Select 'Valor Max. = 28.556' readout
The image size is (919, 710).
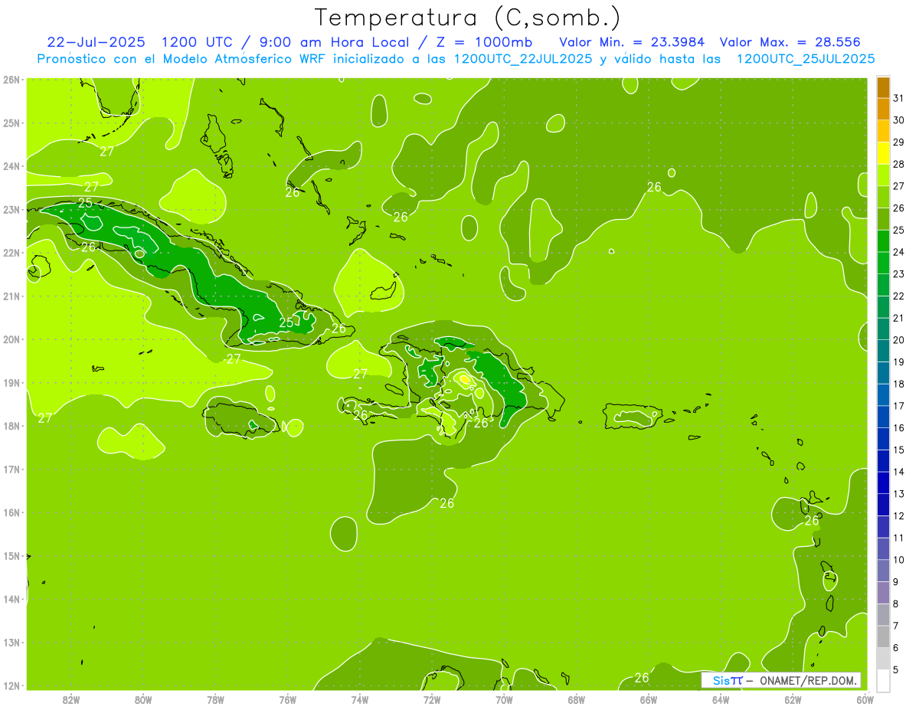(790, 42)
